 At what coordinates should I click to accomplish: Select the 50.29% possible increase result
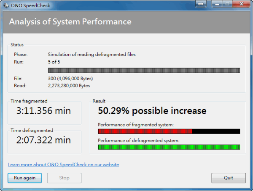pos(152,111)
